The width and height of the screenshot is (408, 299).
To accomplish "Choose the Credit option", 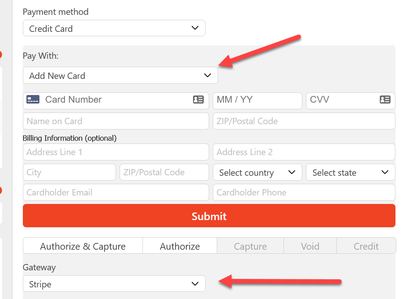I will [x=366, y=246].
